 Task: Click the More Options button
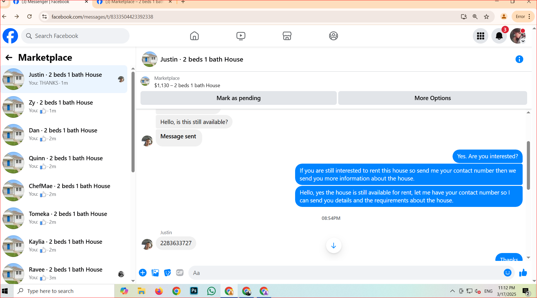coord(433,98)
